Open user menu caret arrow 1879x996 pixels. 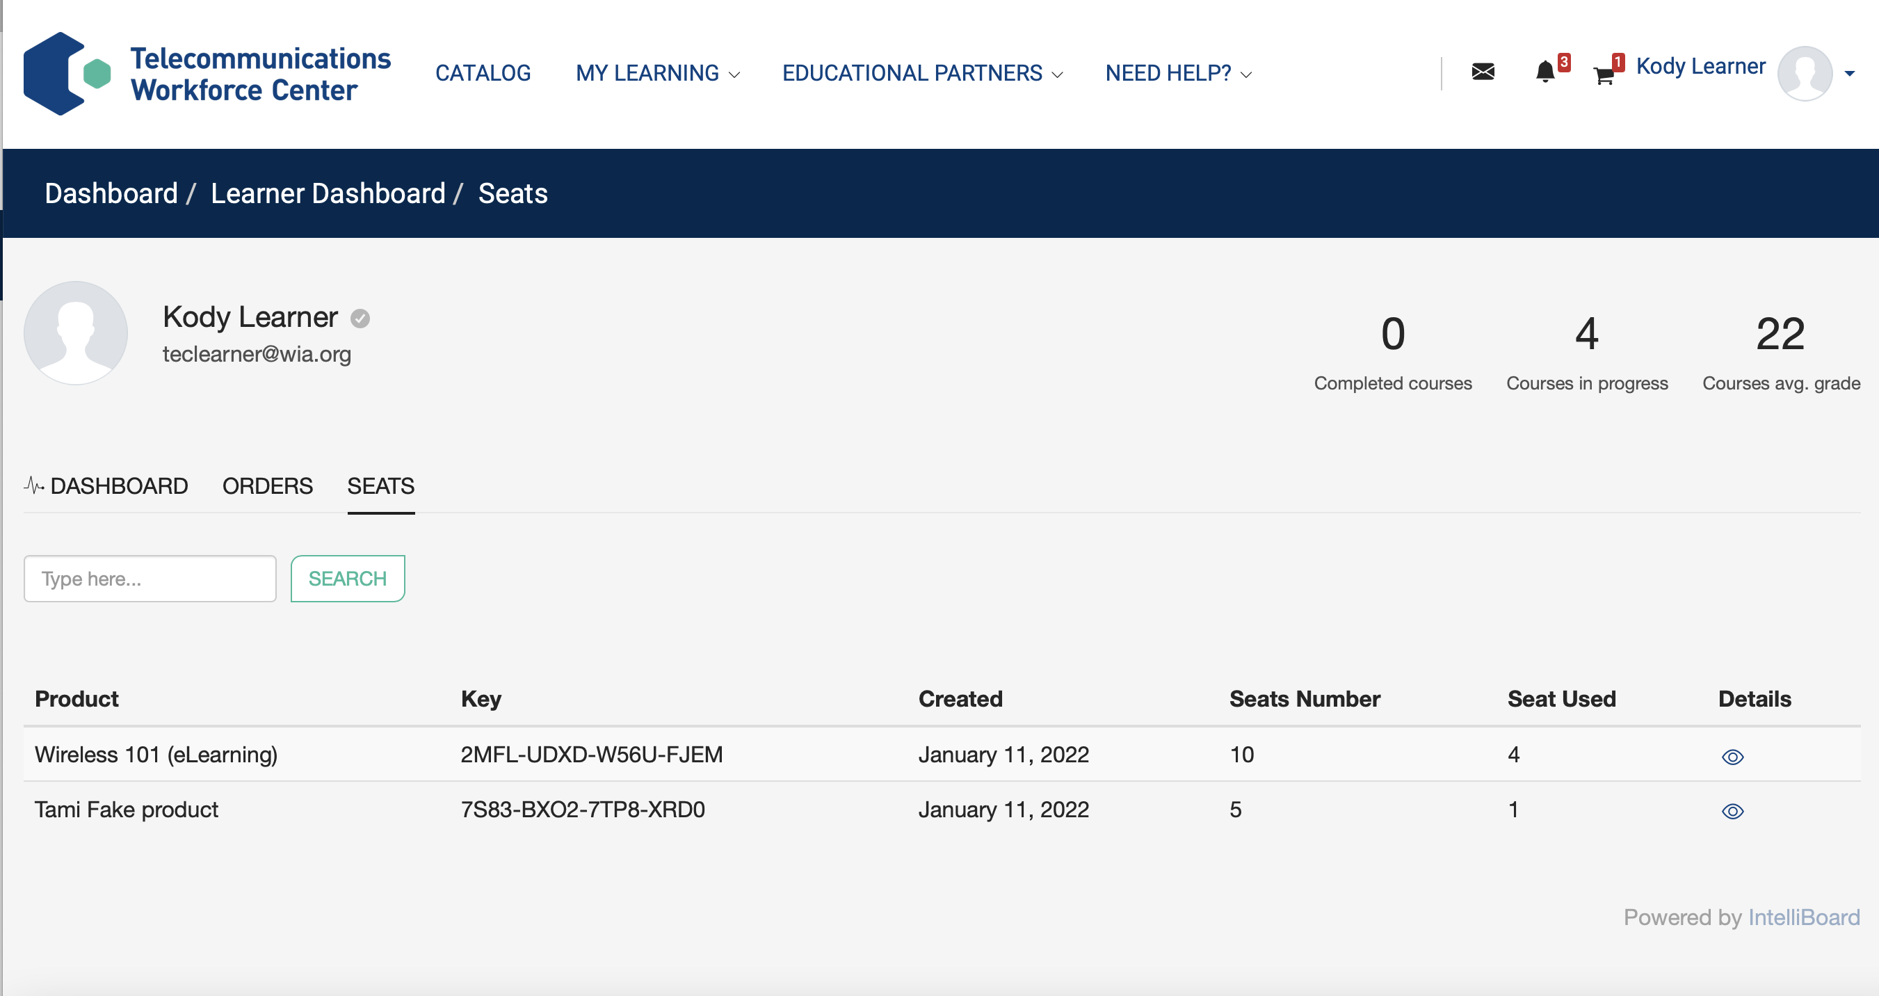[x=1849, y=73]
